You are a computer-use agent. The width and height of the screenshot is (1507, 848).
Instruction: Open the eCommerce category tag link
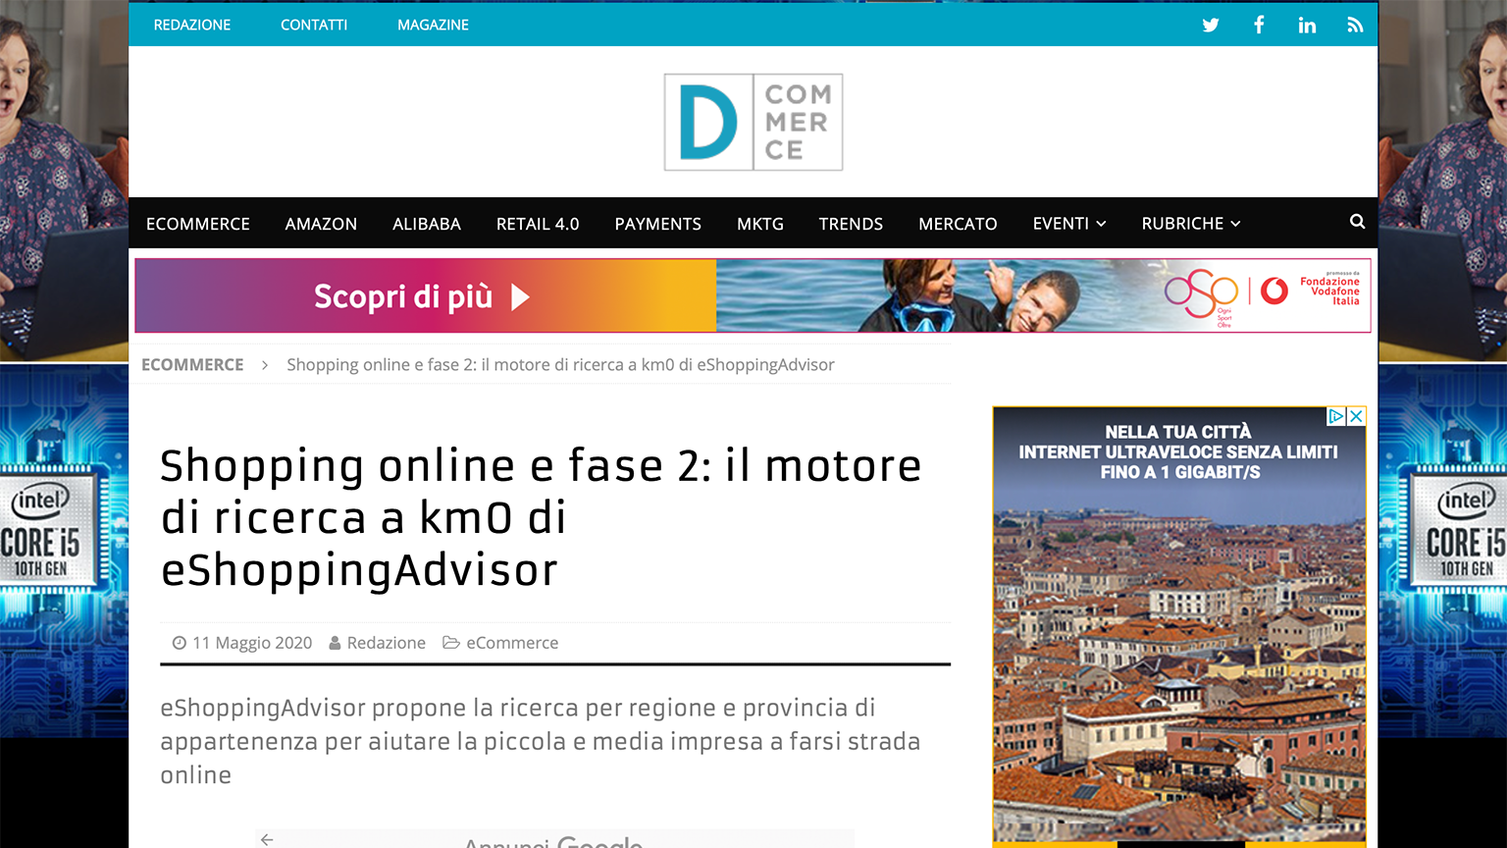(x=511, y=643)
